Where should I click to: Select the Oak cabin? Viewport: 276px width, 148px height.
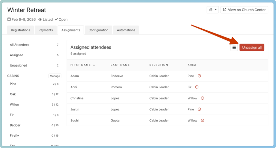click(x=13, y=94)
